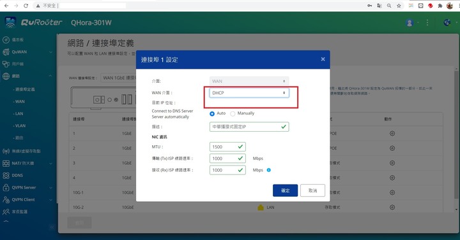Open settings gear for 10G-2 row

point(392,208)
